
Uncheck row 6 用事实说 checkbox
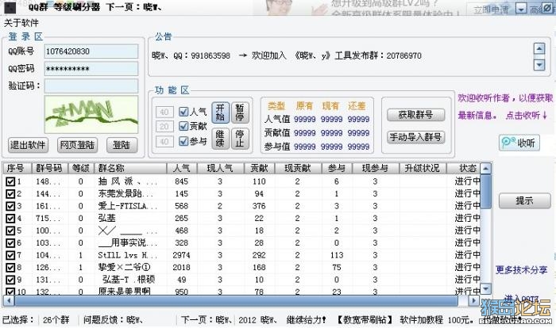(10, 243)
